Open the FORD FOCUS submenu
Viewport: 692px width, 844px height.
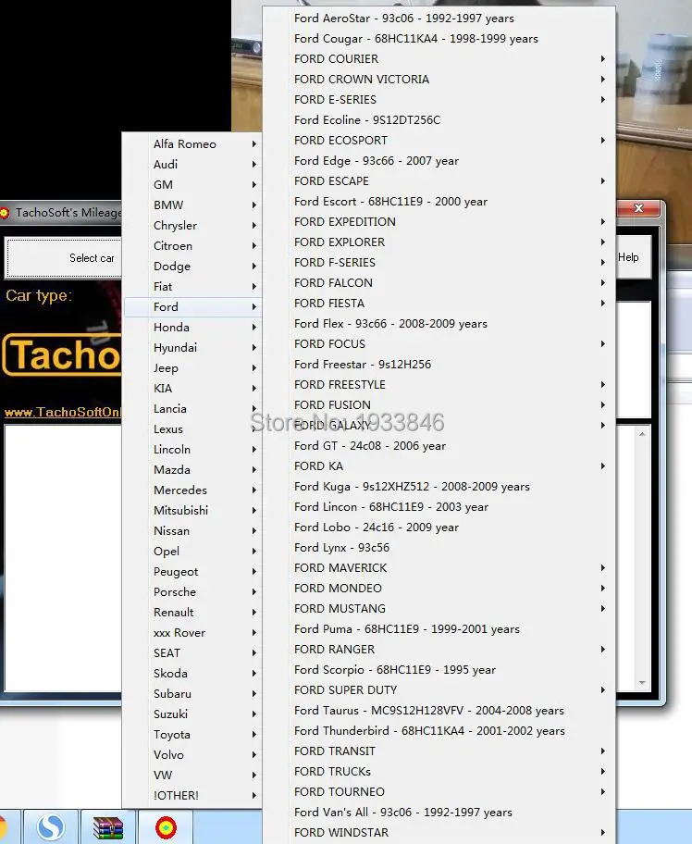click(x=439, y=344)
